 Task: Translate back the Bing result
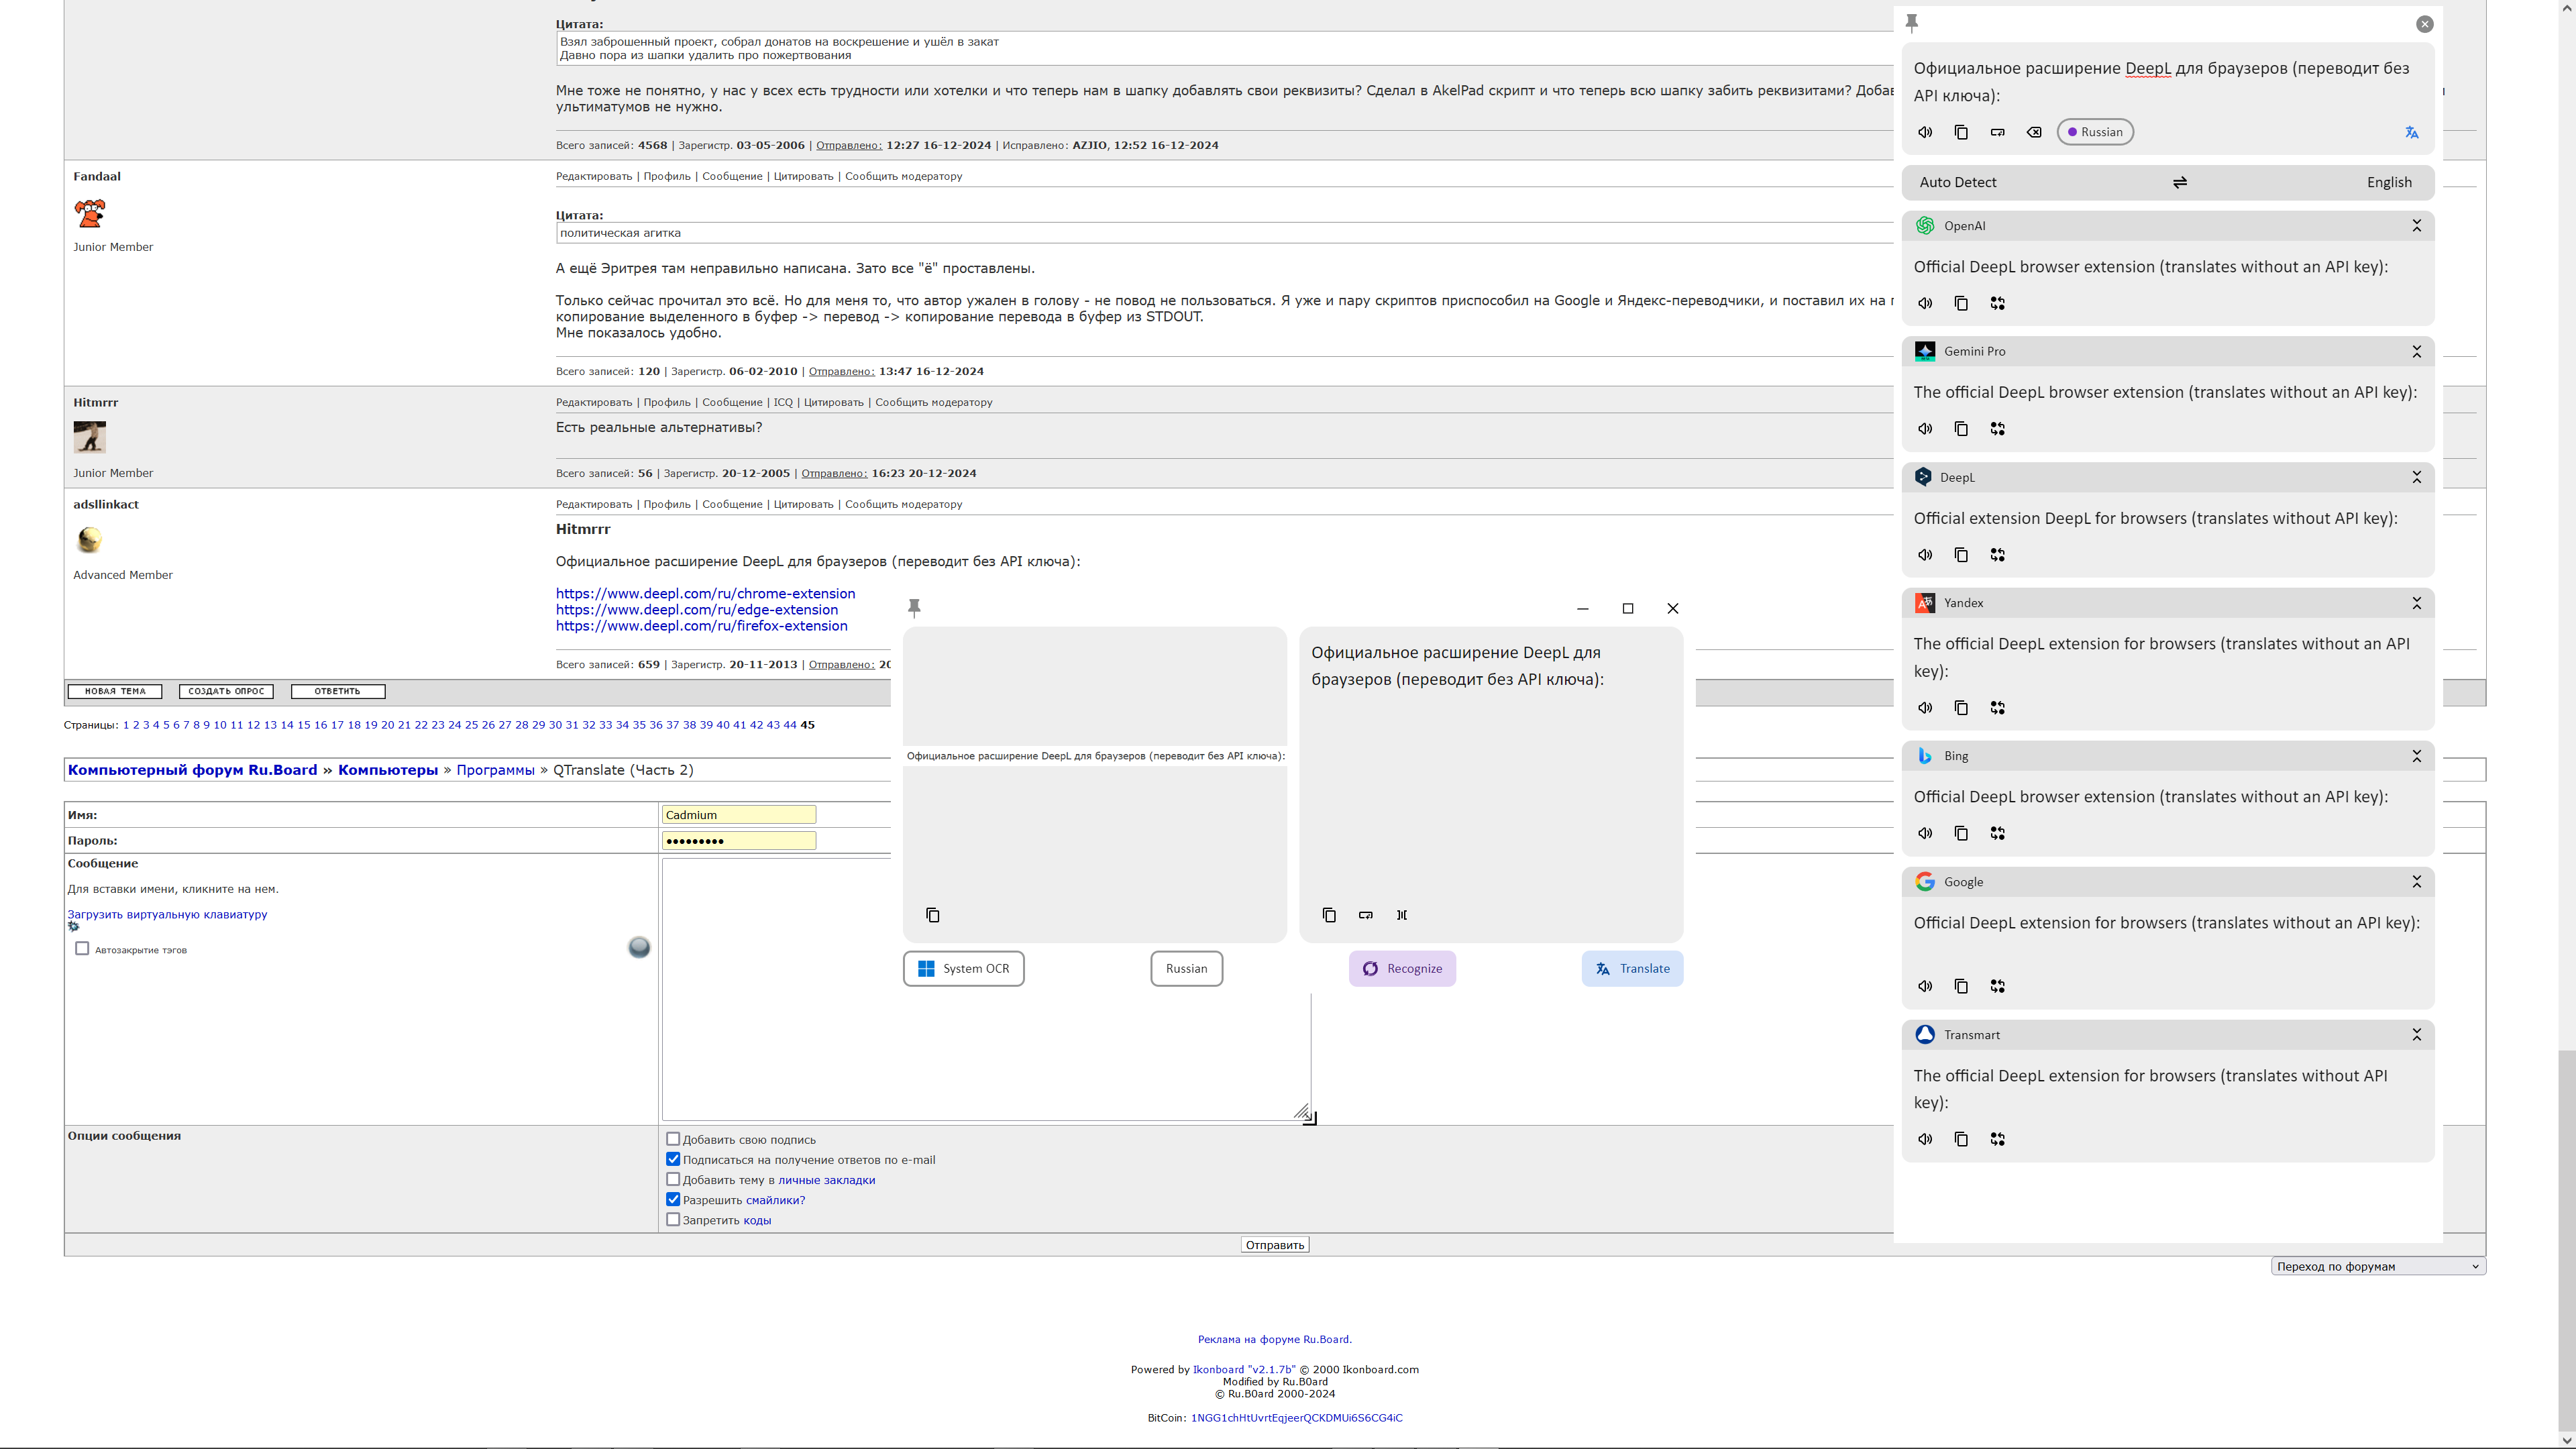coord(1997,833)
